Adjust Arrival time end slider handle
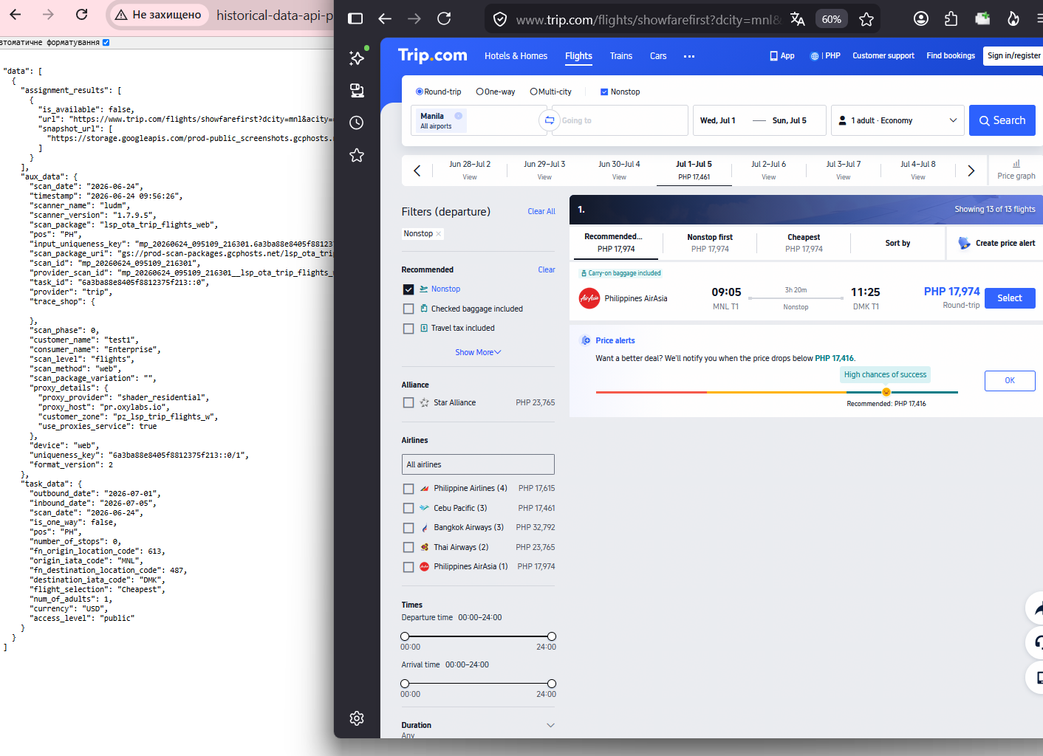This screenshot has width=1043, height=756. click(552, 684)
